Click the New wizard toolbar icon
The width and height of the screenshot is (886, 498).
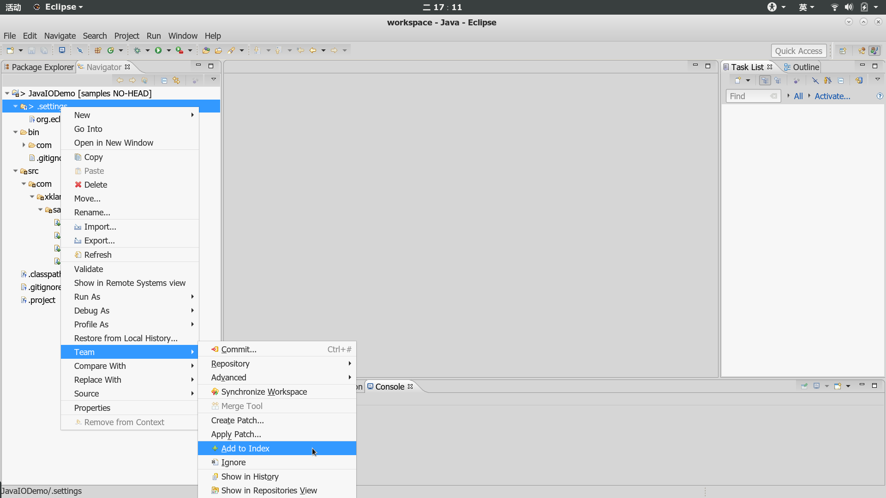[x=10, y=50]
